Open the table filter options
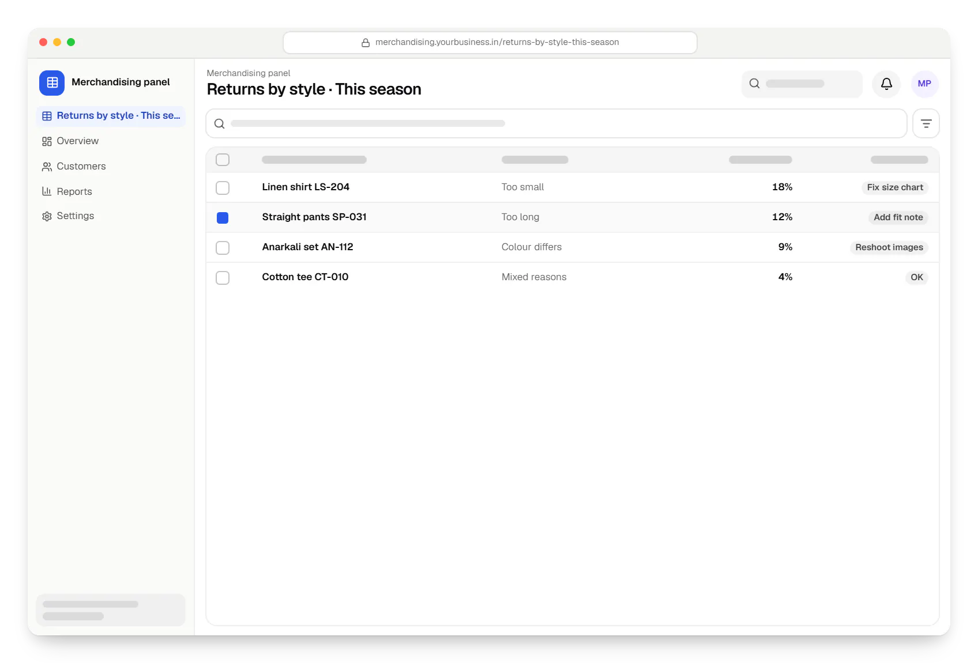978x663 pixels. click(926, 123)
